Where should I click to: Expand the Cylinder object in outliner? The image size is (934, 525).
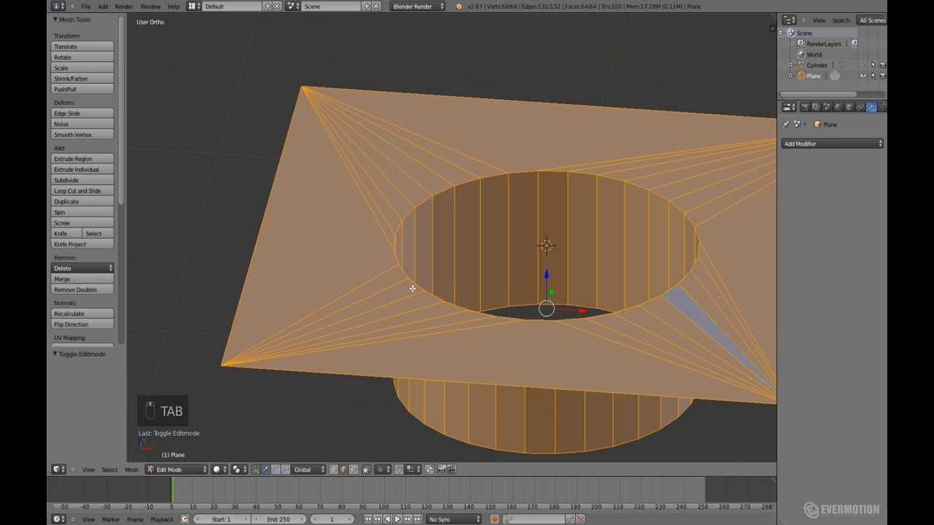pos(790,65)
